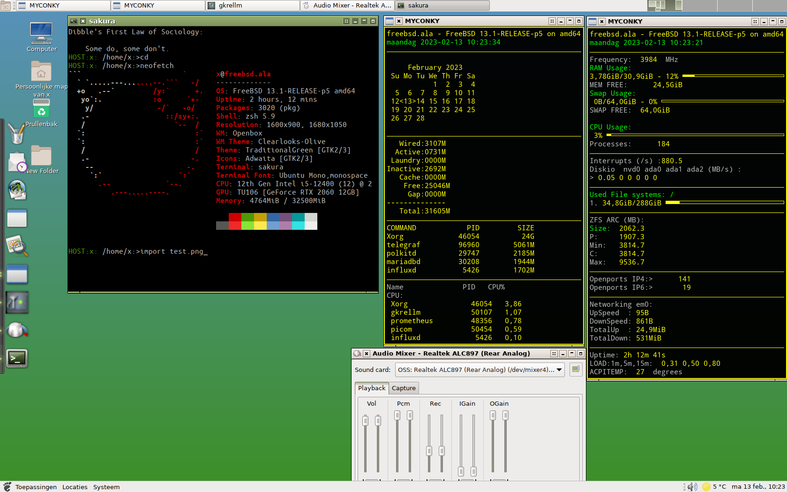This screenshot has width=787, height=492.
Task: Select the New Folder desktop icon
Action: [41, 159]
